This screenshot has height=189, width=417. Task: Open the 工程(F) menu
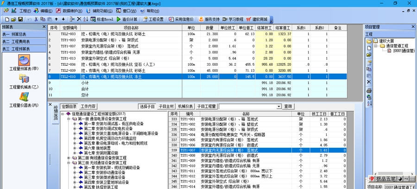(x=25, y=11)
